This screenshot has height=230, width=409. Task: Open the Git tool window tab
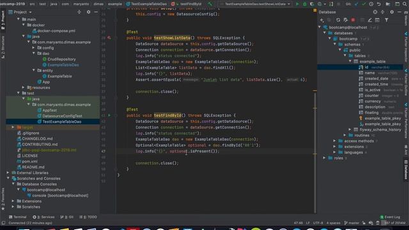(x=66, y=217)
